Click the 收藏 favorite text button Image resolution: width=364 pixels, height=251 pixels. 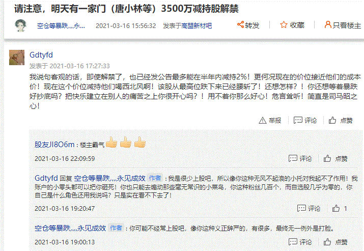pyautogui.click(x=297, y=25)
